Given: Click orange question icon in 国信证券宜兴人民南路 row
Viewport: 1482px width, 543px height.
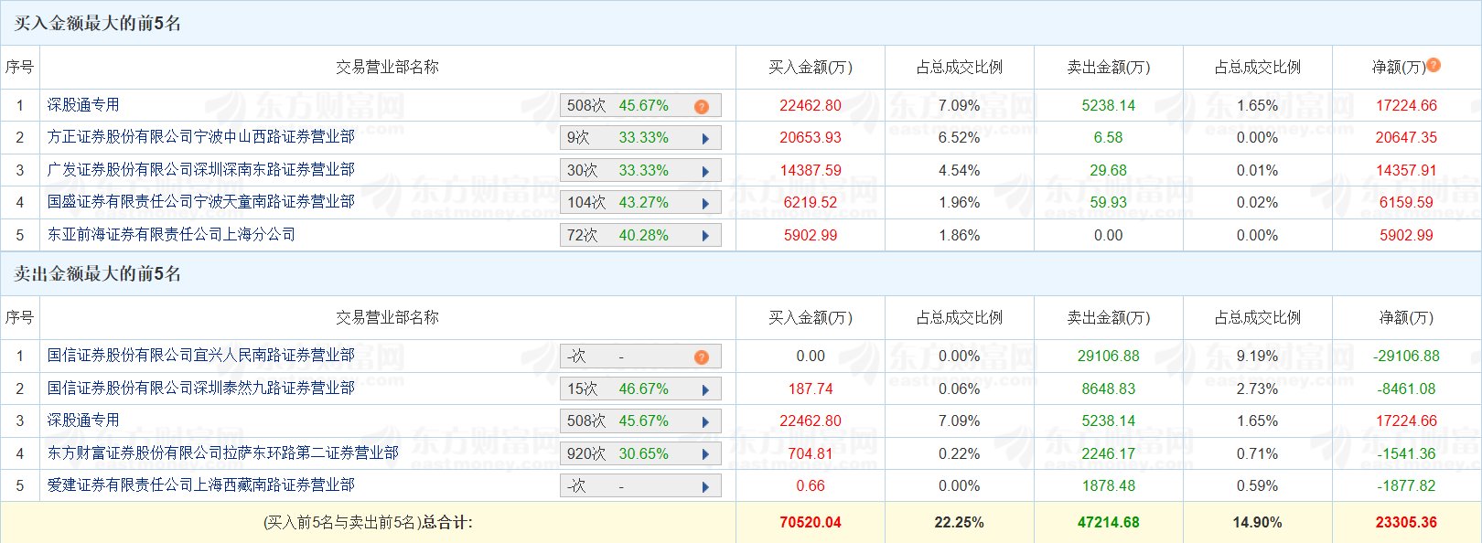Looking at the screenshot, I should click(702, 357).
